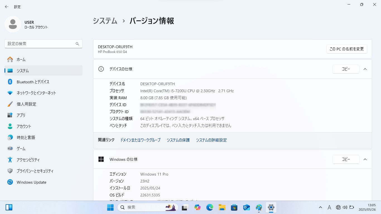The width and height of the screenshot is (381, 214).
Task: Open Bluetooth とデバイス settings
Action: 44,82
